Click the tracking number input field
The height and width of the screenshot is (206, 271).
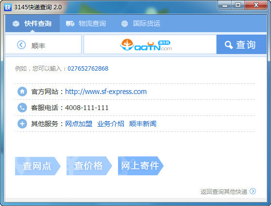[x=150, y=44]
